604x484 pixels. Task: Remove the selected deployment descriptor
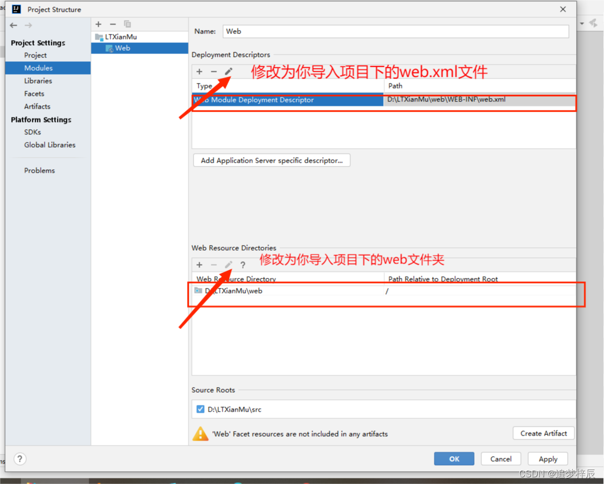click(214, 71)
